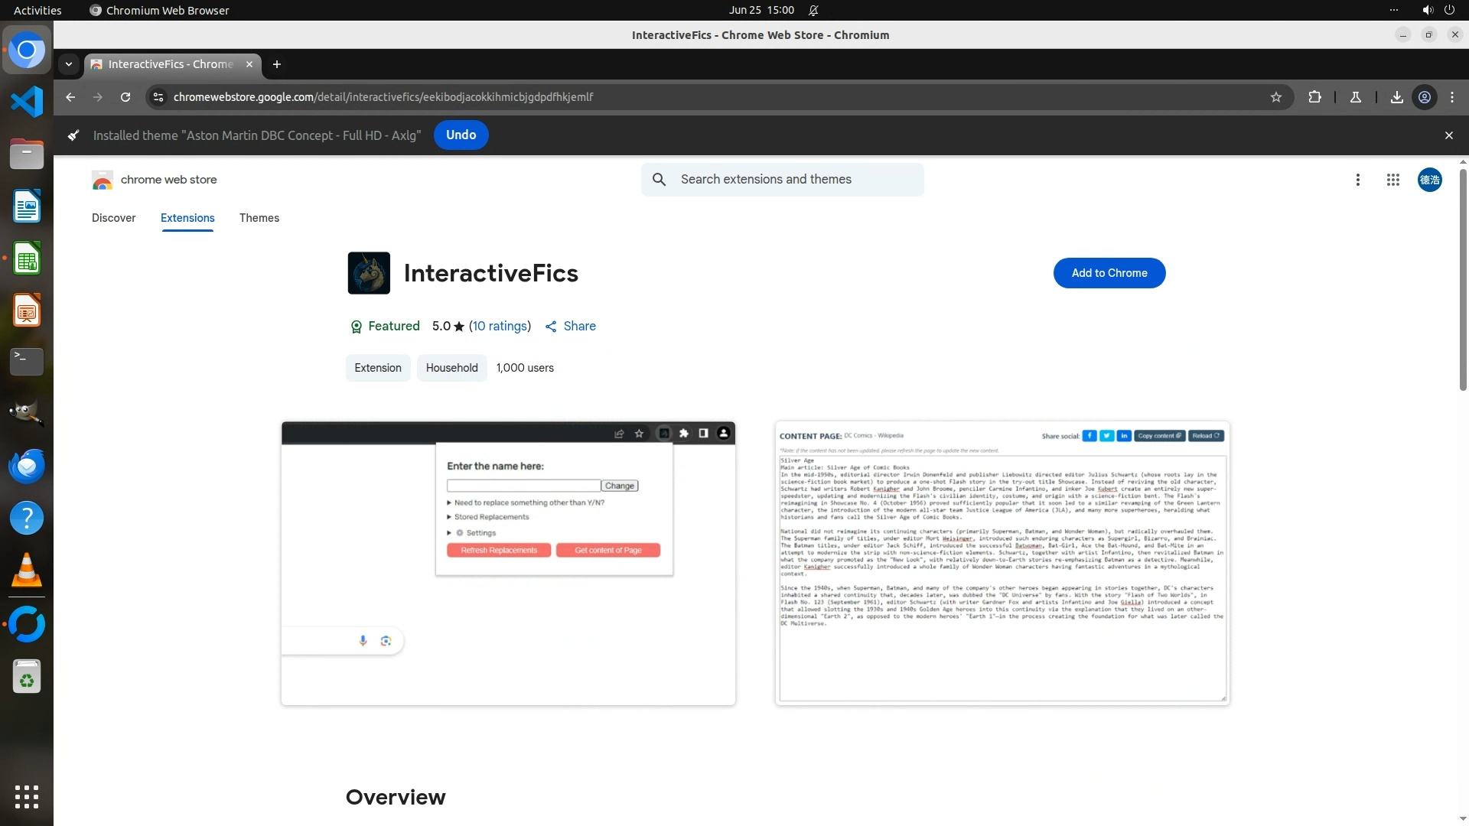Open the Downloads tray icon

pos(1396,97)
